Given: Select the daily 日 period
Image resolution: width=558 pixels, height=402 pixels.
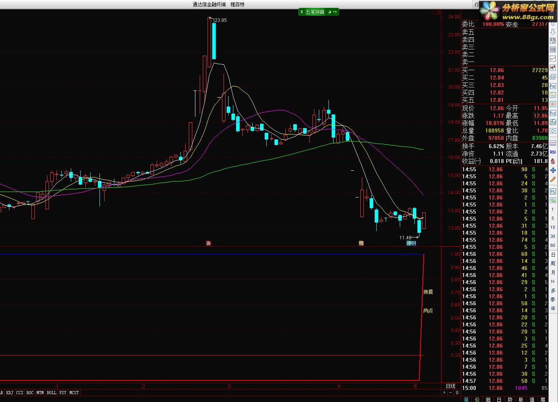Looking at the screenshot, I should coord(553,255).
